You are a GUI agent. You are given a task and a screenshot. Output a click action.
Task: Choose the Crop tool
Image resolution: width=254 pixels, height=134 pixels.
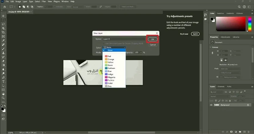(x=3, y=33)
